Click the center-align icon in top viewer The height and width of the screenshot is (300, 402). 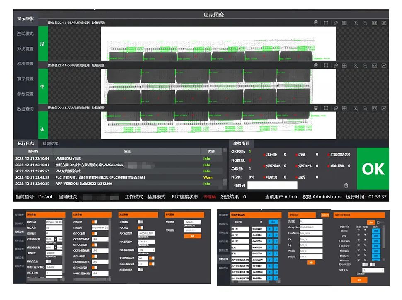(x=344, y=23)
